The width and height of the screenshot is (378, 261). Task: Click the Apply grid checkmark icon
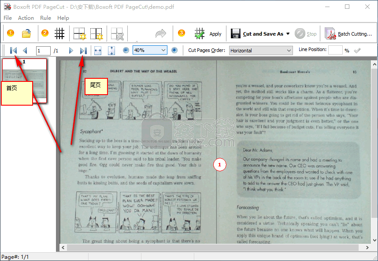(200, 33)
